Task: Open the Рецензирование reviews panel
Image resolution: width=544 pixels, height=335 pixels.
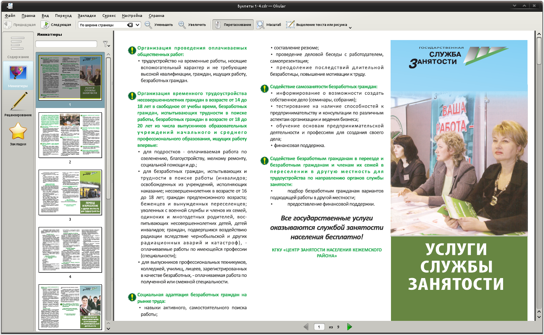Action: point(18,104)
